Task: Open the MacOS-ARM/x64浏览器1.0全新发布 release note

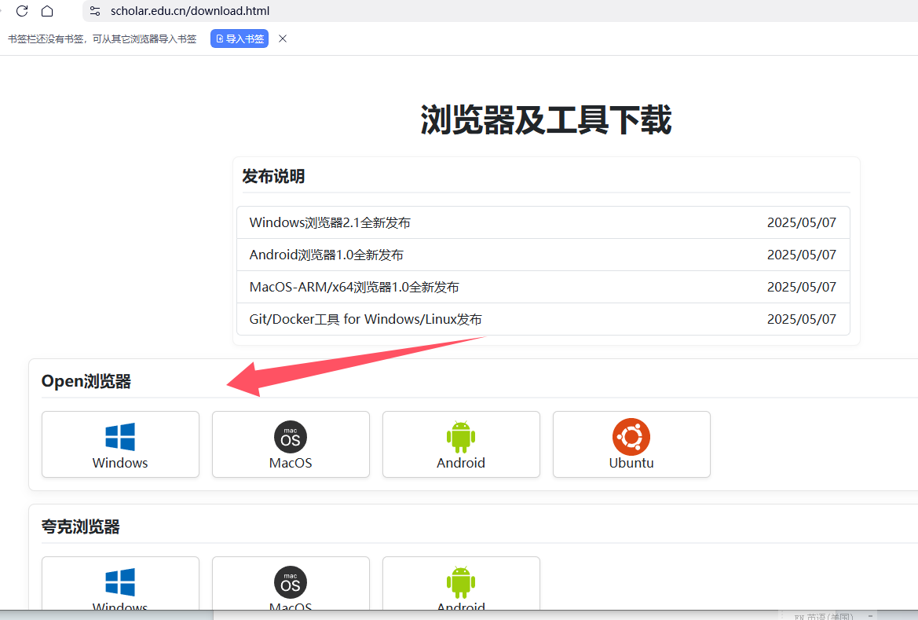Action: [x=354, y=287]
